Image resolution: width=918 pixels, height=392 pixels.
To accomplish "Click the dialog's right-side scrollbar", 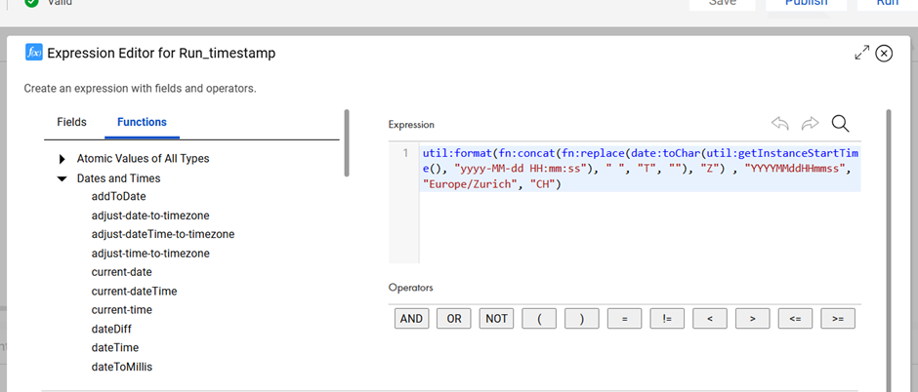I will point(890,251).
